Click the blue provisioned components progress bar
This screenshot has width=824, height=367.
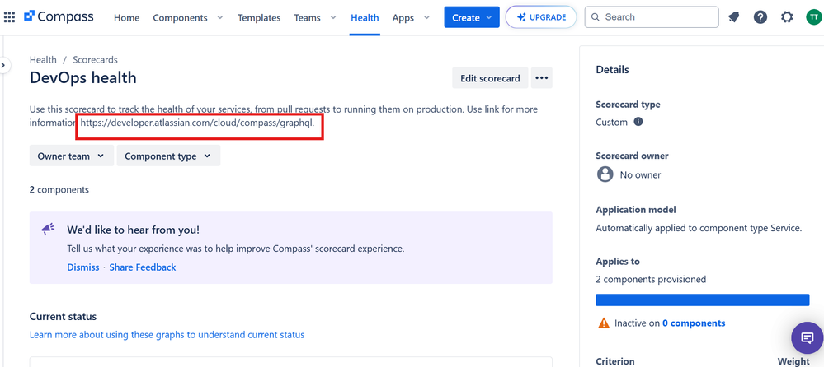(x=703, y=300)
